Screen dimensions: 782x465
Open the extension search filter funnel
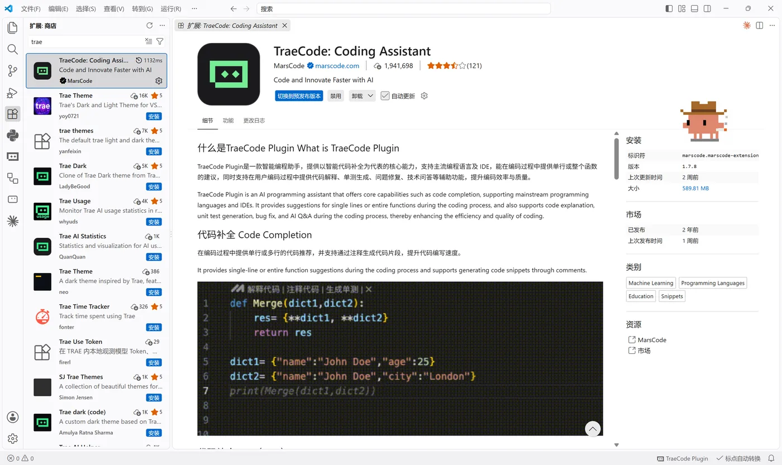160,41
